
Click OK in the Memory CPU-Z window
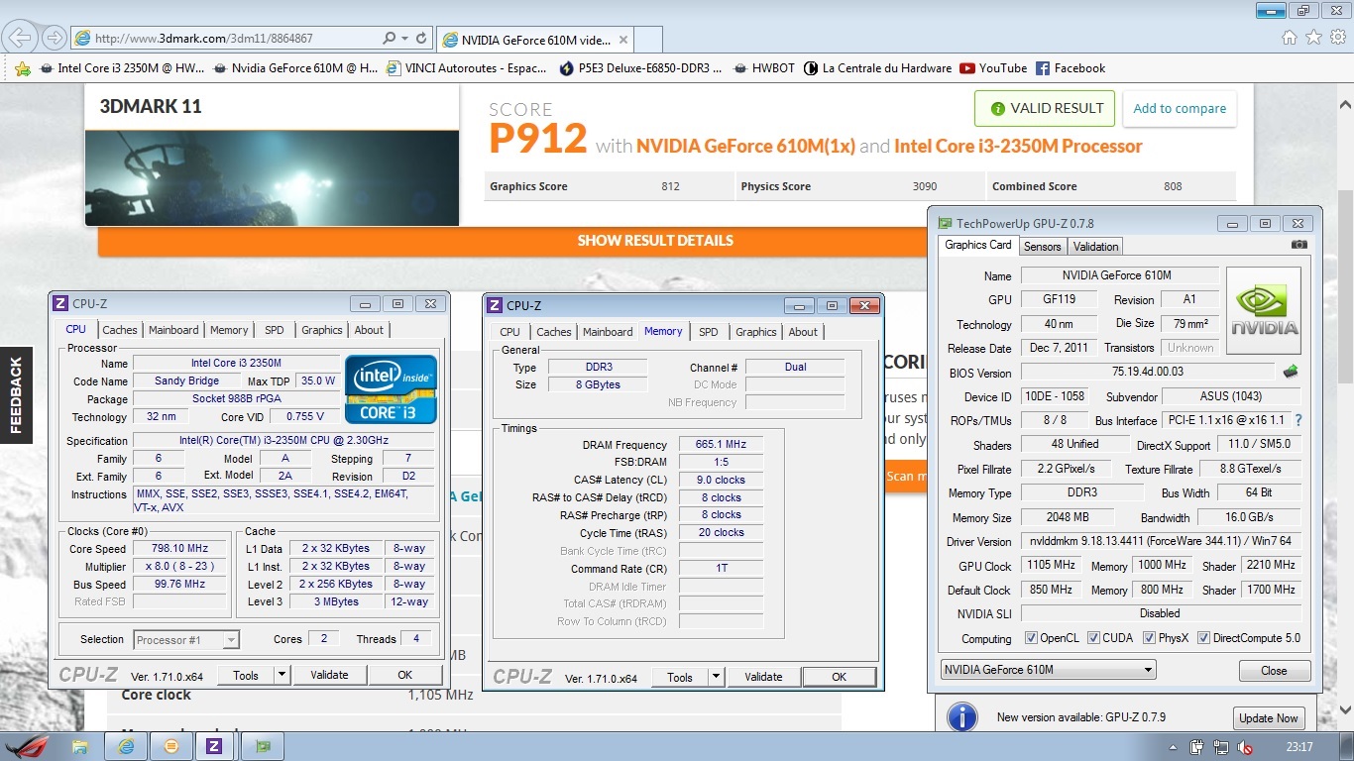[x=839, y=677]
